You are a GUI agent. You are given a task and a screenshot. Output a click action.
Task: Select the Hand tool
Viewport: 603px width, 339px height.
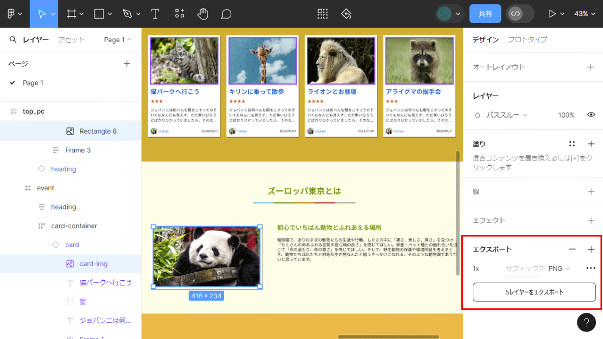(x=203, y=14)
